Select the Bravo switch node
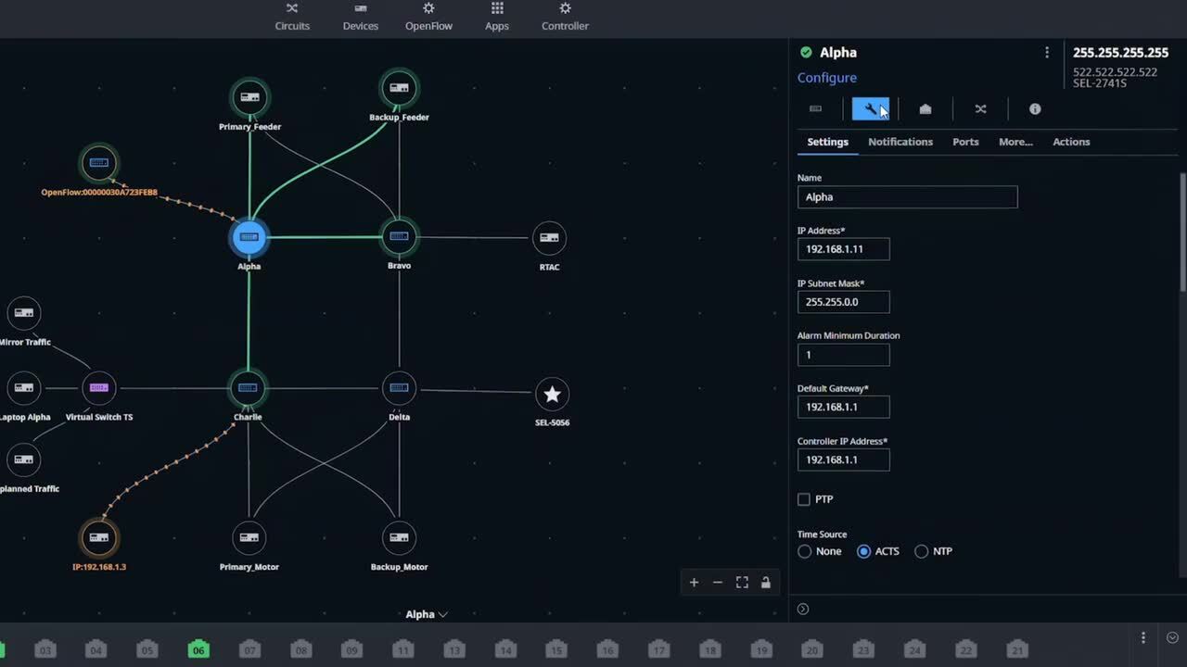Image resolution: width=1187 pixels, height=667 pixels. 399,237
